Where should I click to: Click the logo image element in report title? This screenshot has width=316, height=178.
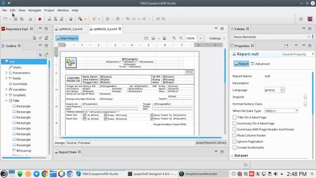point(71,62)
